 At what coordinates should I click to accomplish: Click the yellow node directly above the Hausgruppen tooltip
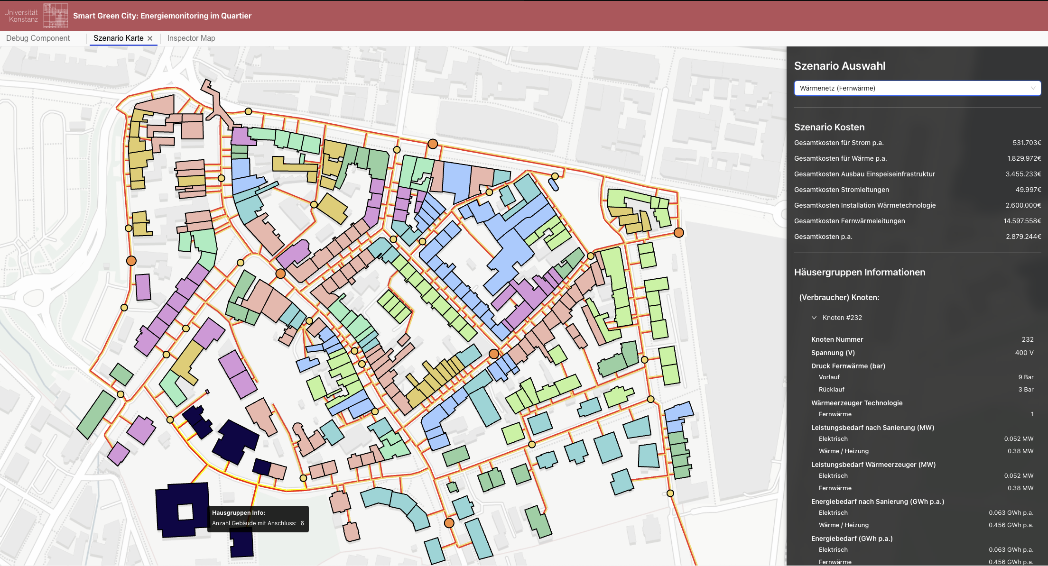(x=304, y=478)
